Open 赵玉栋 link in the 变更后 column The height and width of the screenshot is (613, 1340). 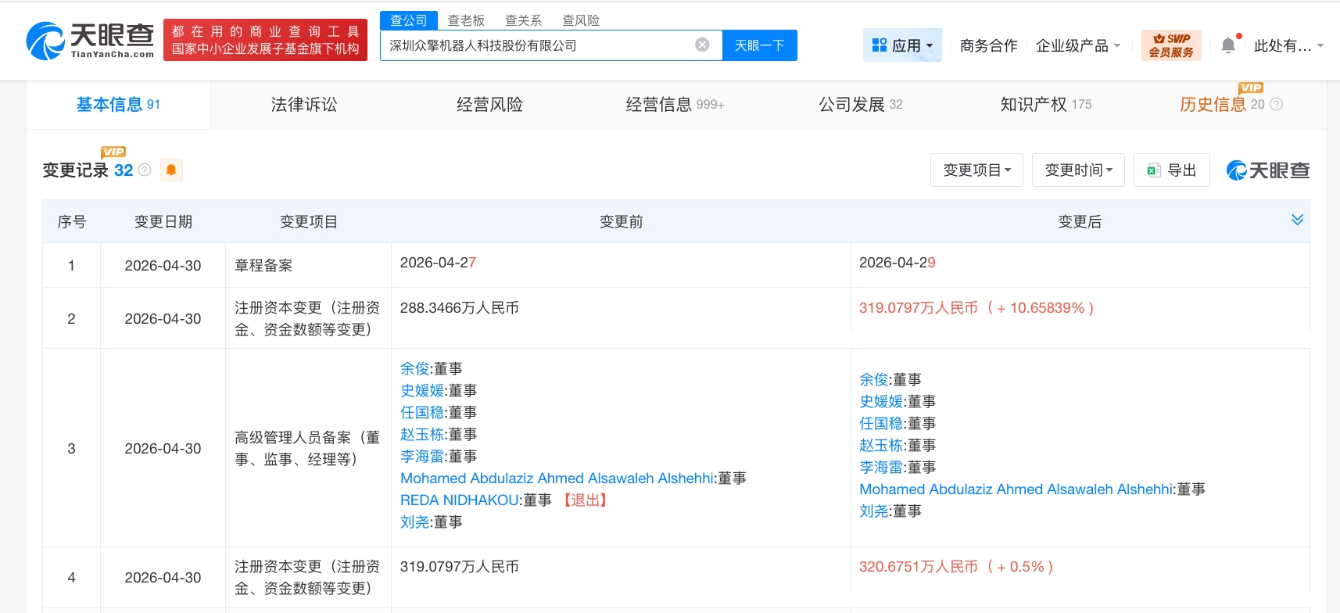pos(881,445)
